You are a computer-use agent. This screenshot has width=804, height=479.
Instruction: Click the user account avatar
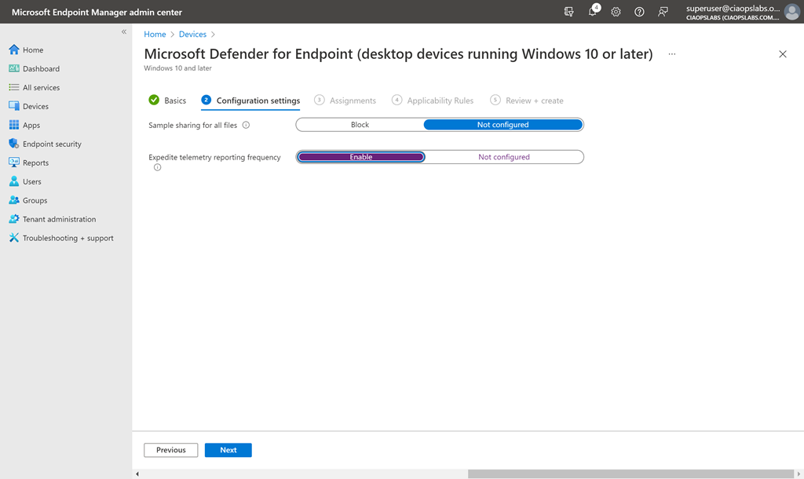click(x=791, y=12)
